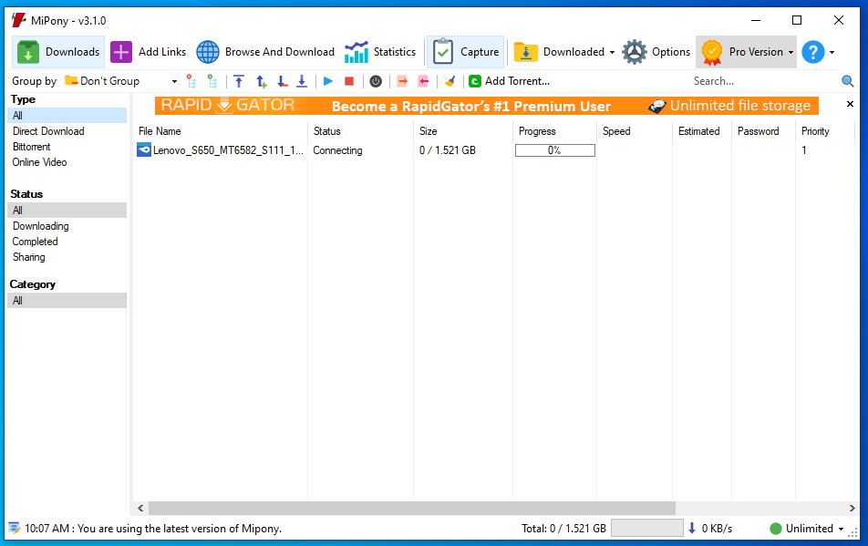Toggle the Capture clipboard option

(466, 52)
